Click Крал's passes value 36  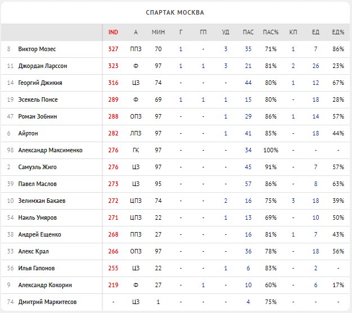248,251
